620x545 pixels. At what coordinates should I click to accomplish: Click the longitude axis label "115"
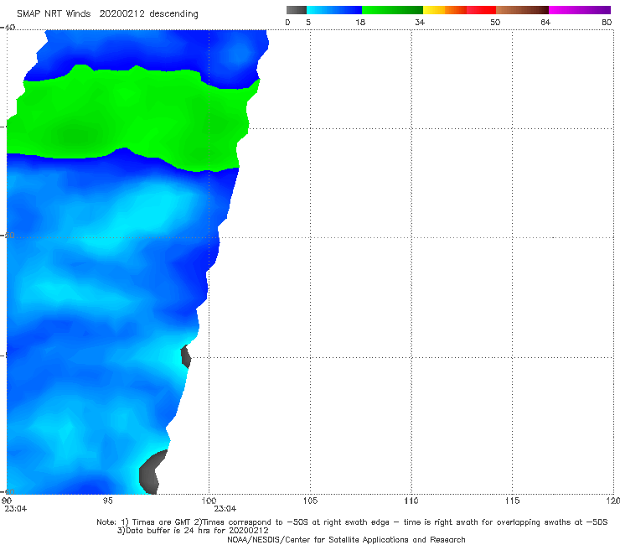pos(513,501)
